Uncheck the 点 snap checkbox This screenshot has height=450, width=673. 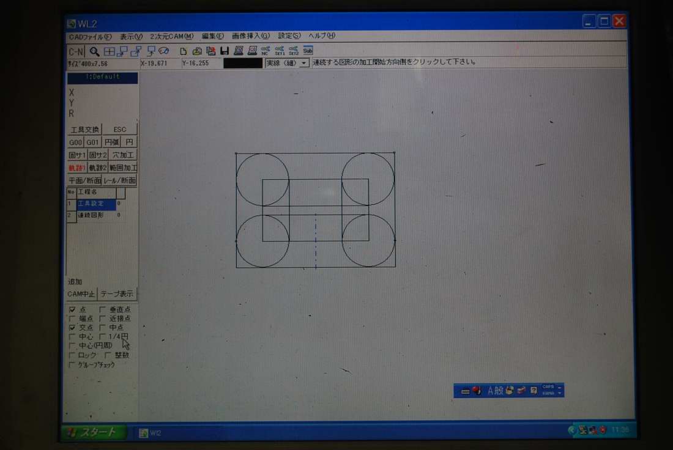(x=73, y=309)
